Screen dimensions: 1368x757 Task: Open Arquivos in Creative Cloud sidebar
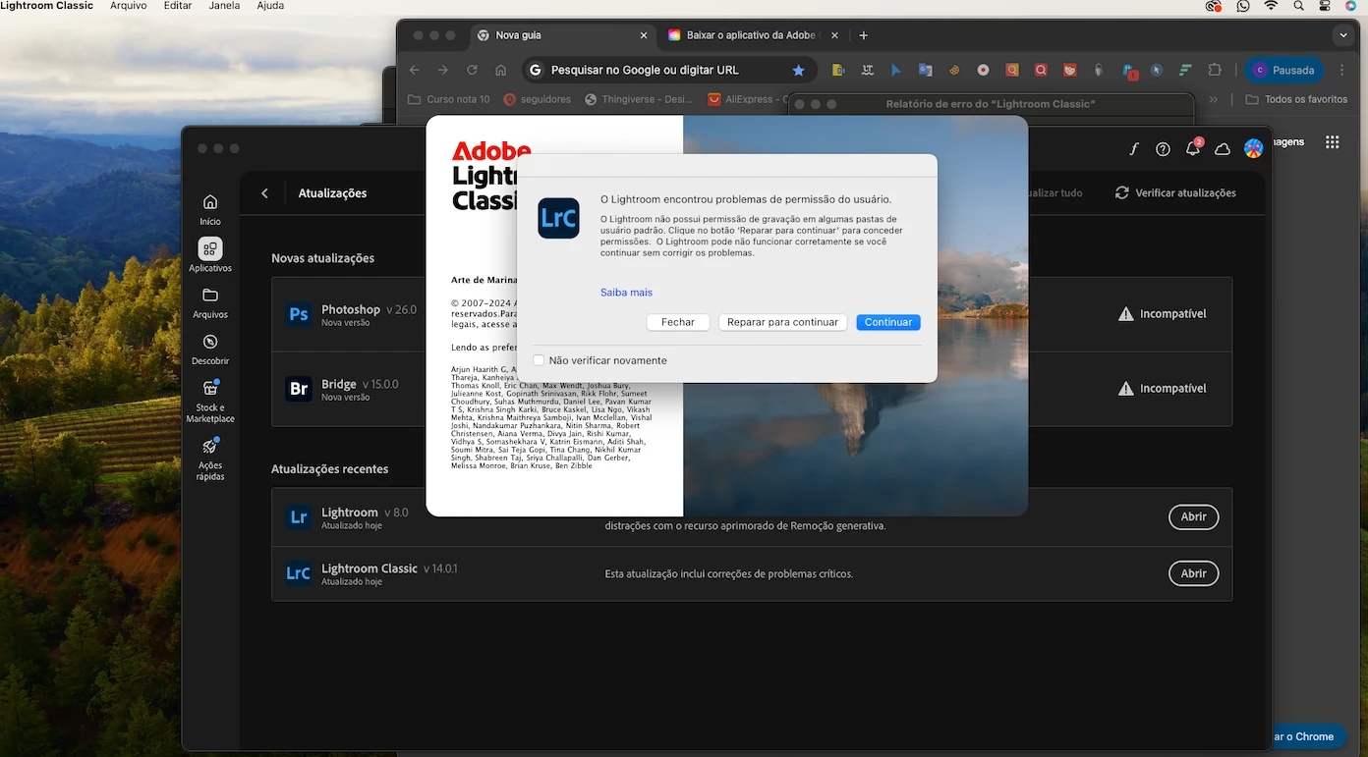coord(210,302)
